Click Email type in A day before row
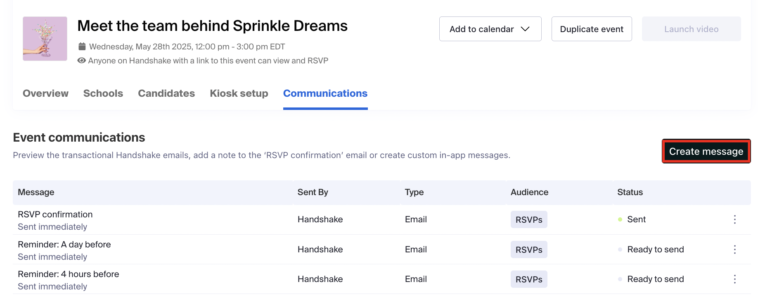Viewport: 758px width, 303px height. pyautogui.click(x=416, y=249)
